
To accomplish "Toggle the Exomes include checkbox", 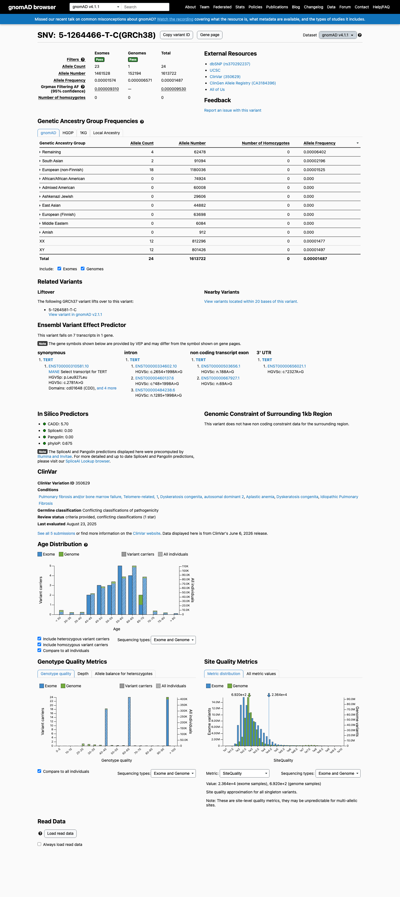I will [x=59, y=268].
